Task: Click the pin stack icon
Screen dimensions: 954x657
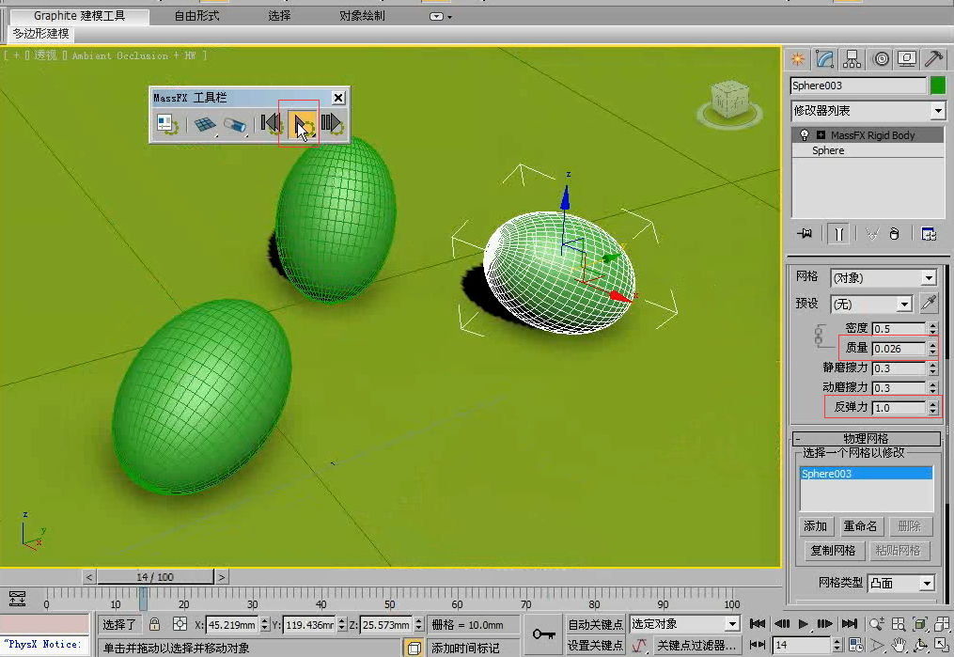Action: click(x=804, y=233)
